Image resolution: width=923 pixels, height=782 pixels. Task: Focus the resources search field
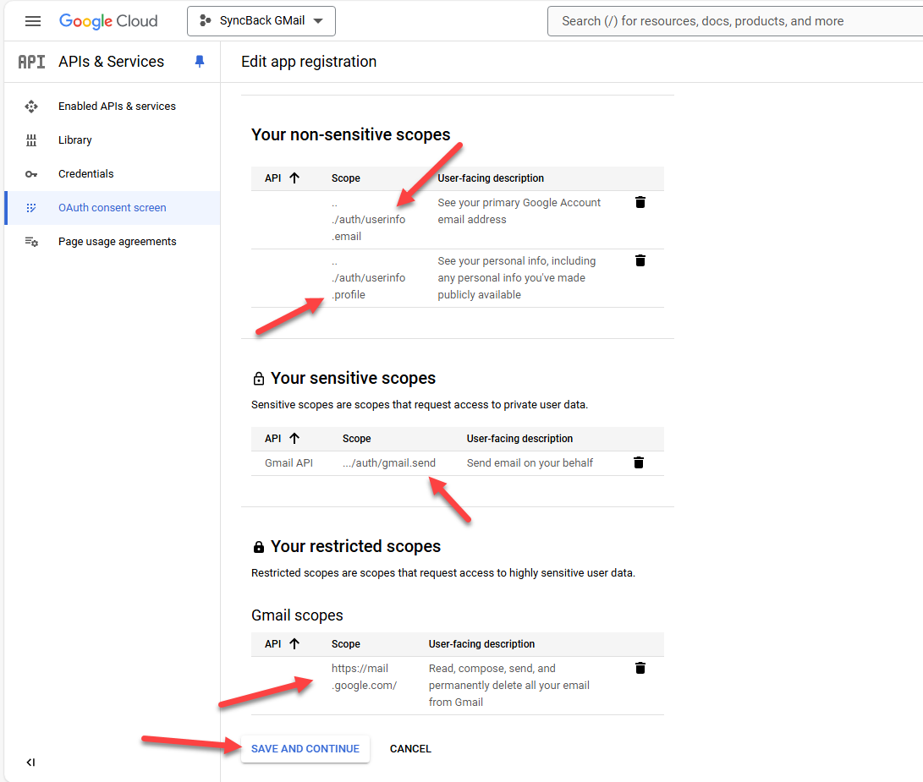735,21
